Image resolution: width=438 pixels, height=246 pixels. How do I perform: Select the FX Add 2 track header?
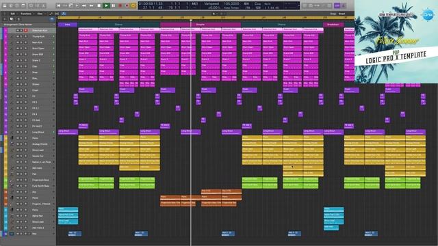tap(32, 126)
